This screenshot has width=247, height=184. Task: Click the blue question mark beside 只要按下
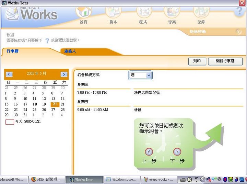[47, 41]
